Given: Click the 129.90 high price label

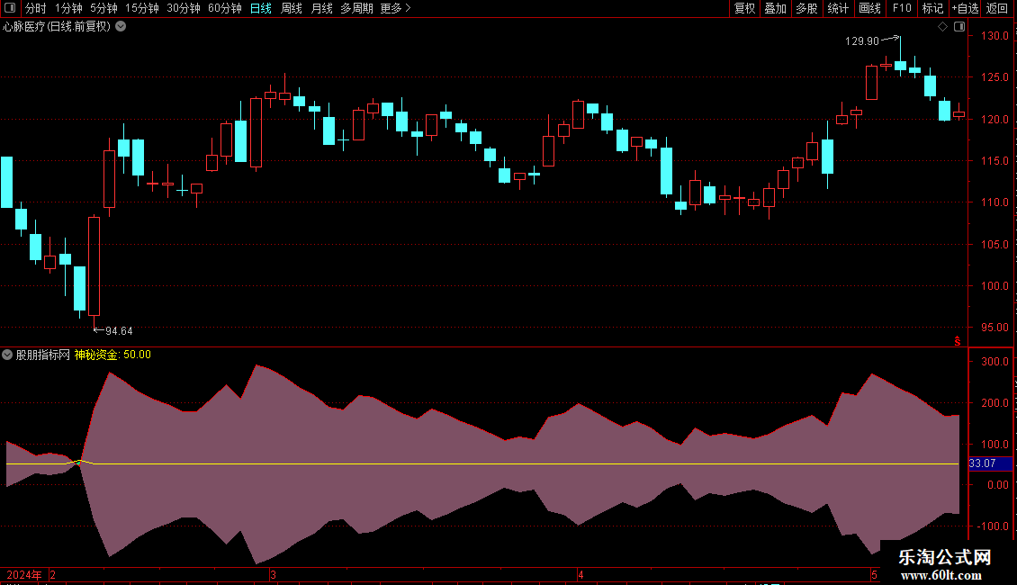Looking at the screenshot, I should click(862, 40).
